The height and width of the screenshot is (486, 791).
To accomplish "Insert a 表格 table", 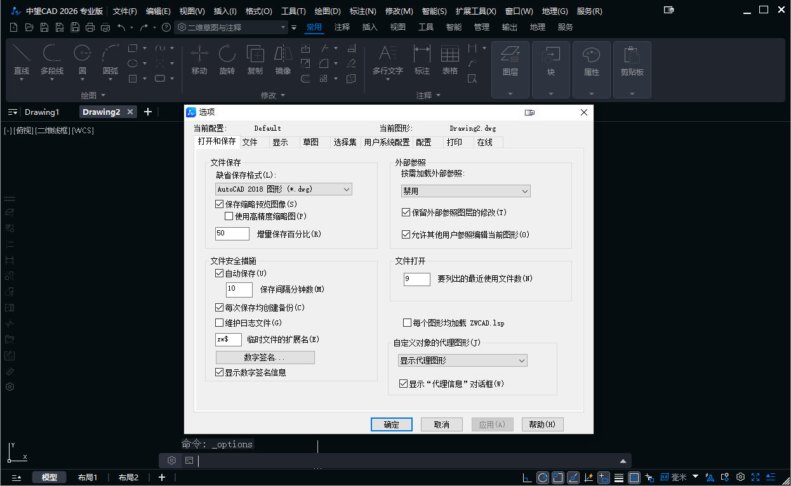I will pos(450,60).
